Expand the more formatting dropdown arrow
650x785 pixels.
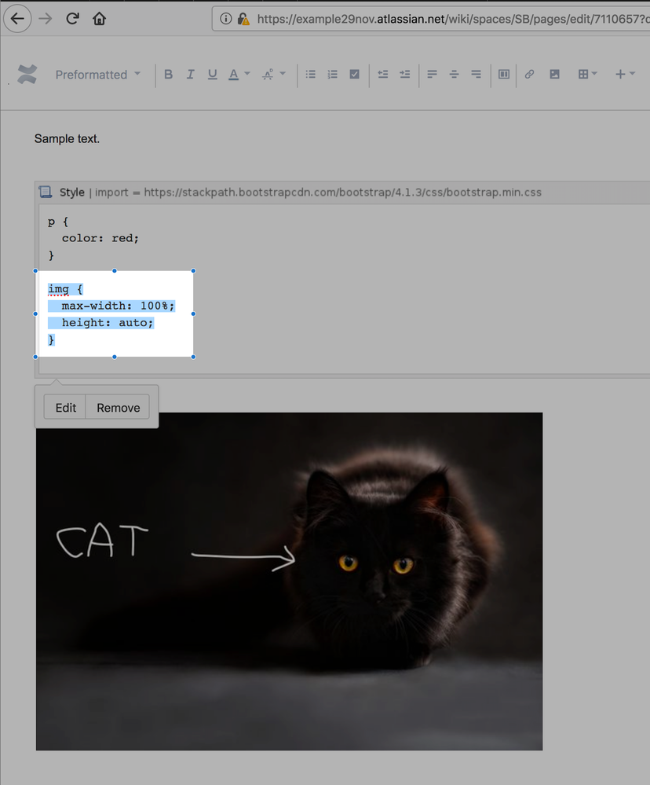pyautogui.click(x=283, y=74)
